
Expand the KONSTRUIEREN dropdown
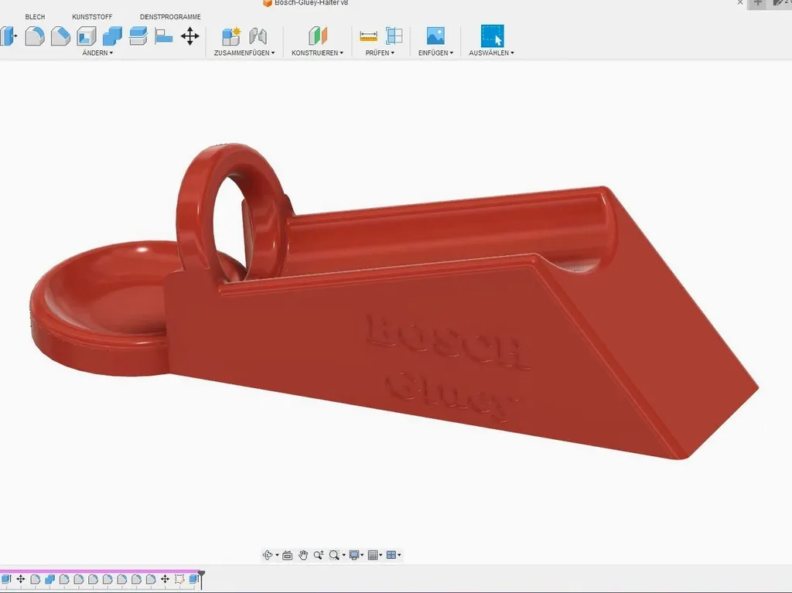pos(317,53)
